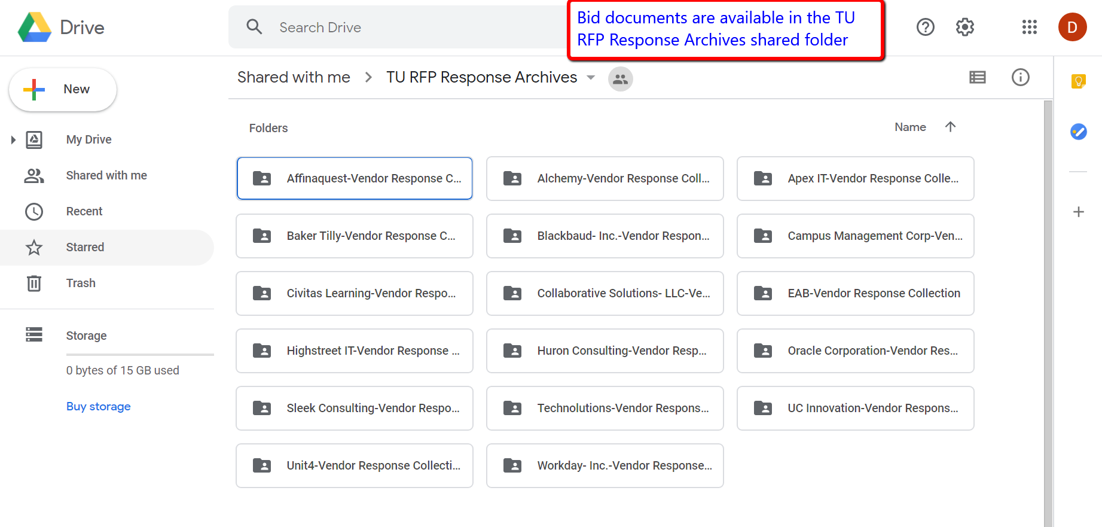
Task: Open Google Keep in side panel
Action: 1078,81
